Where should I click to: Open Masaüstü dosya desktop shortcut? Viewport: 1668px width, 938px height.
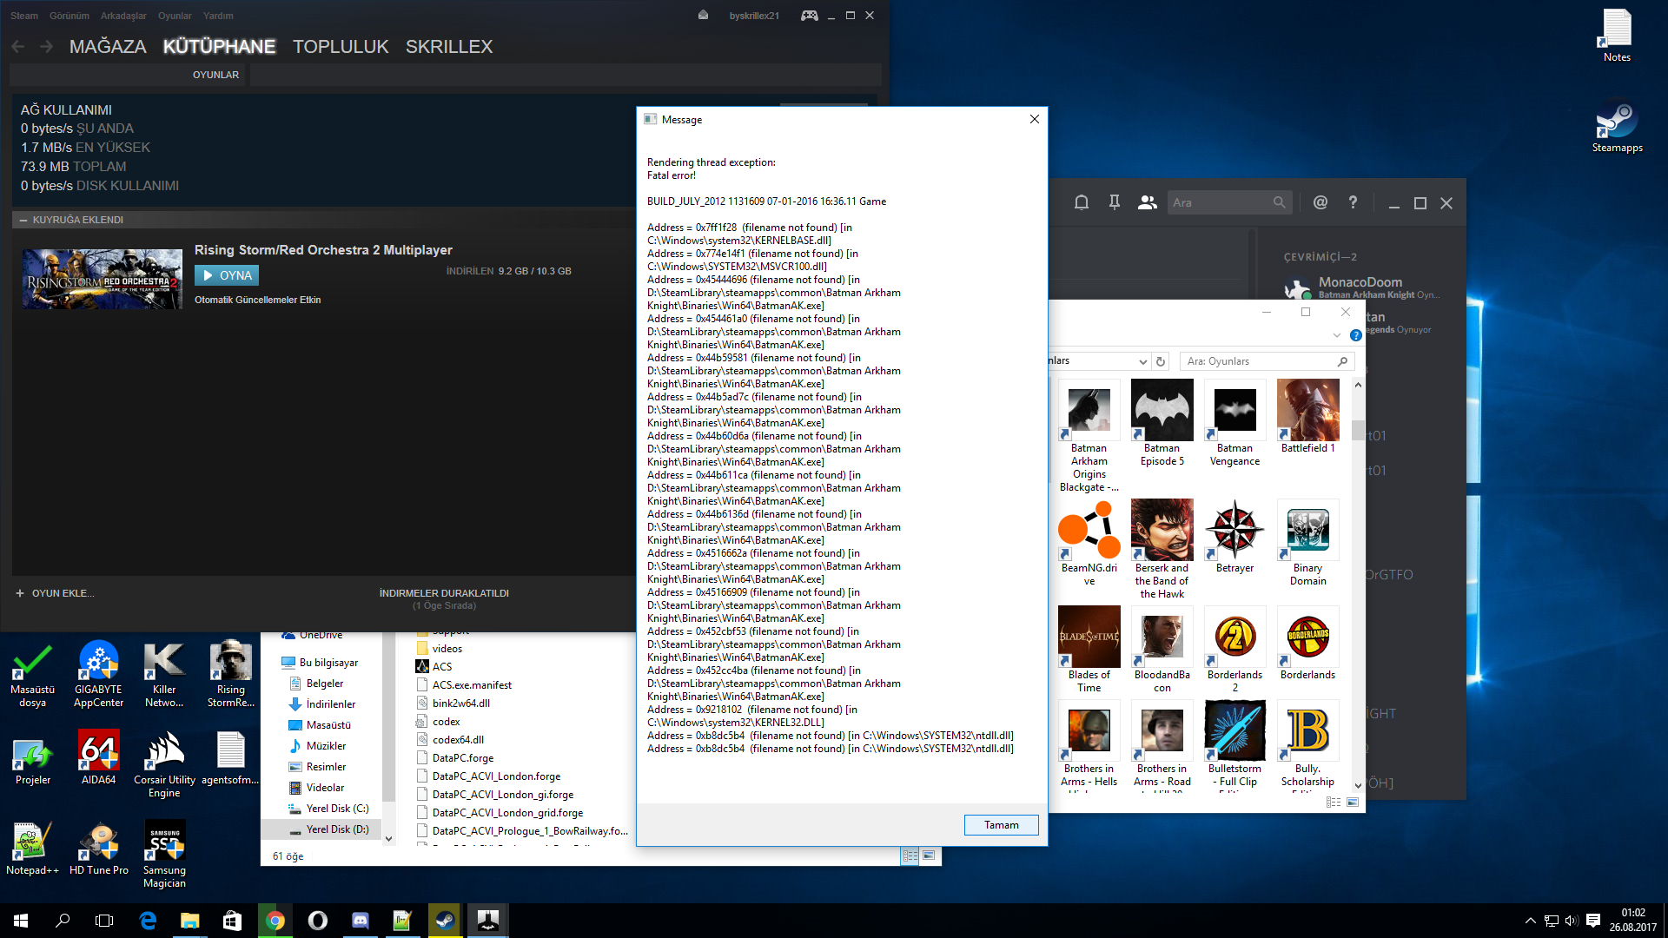(x=33, y=675)
